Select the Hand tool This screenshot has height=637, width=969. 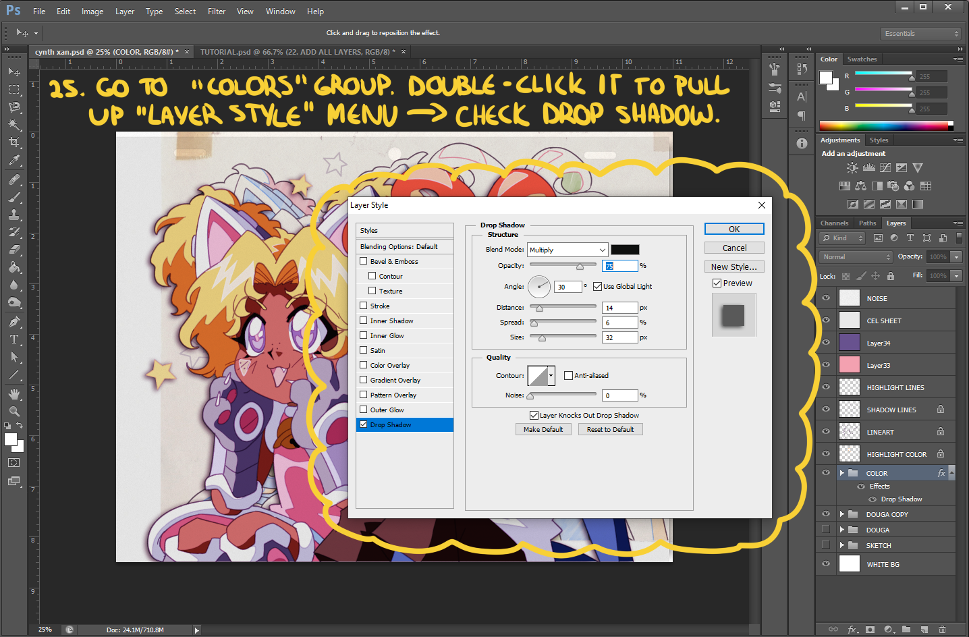click(13, 393)
